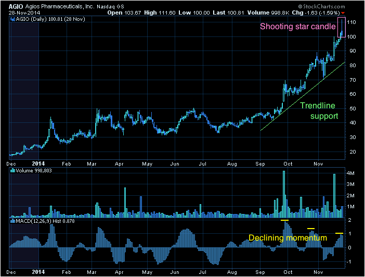Click the Nov label under the MACD panel
Image resolution: width=365 pixels, height=277 pixels.
tap(318, 272)
